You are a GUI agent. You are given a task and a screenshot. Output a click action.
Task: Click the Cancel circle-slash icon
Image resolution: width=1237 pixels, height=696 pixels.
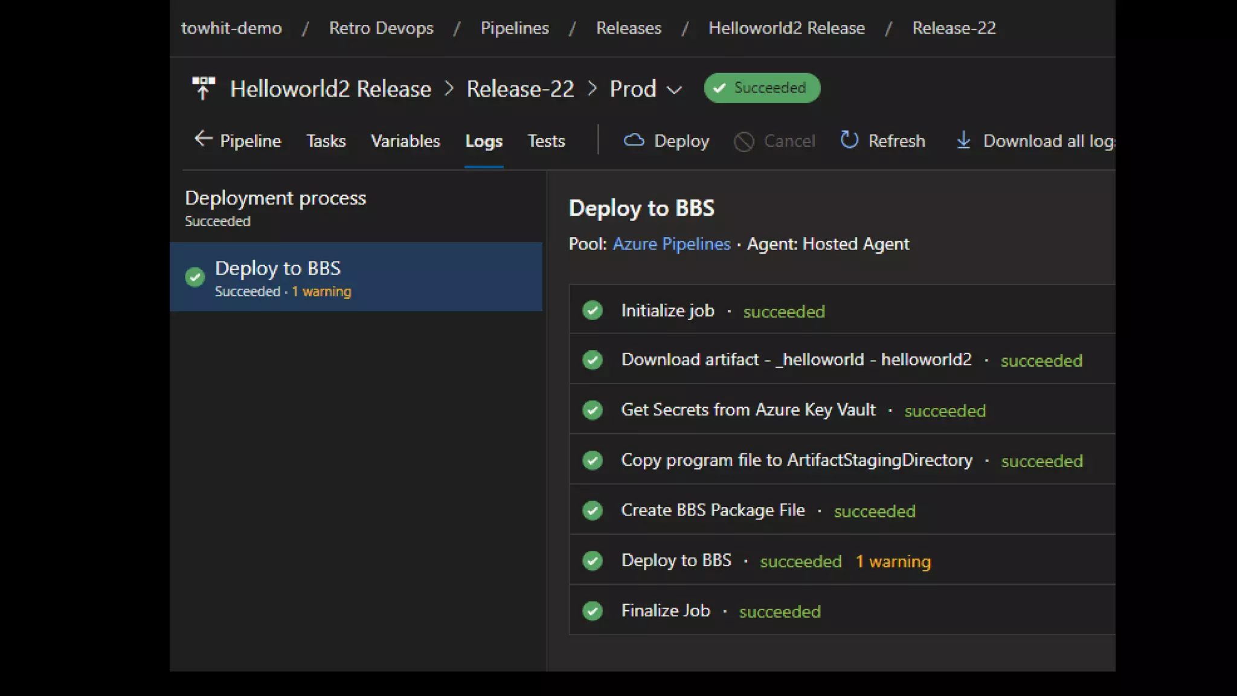[744, 141]
